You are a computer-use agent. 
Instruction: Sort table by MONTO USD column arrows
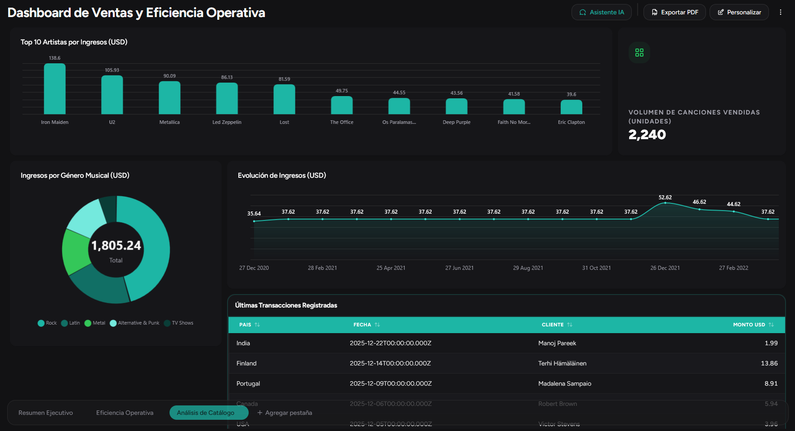point(771,325)
